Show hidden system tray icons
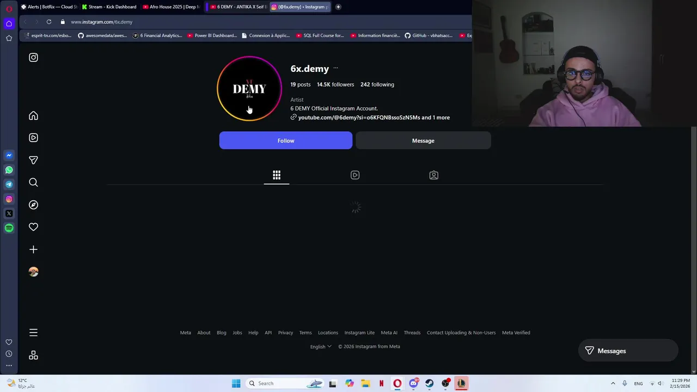Screen dimensions: 697x392 (613, 383)
